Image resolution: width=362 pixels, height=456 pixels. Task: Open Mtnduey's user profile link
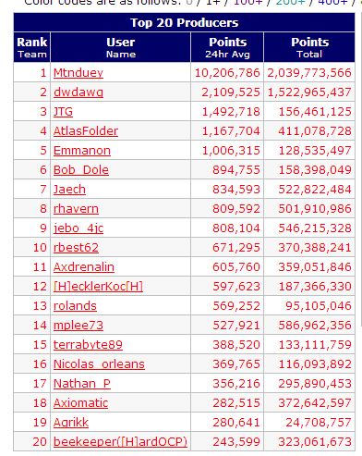[78, 73]
